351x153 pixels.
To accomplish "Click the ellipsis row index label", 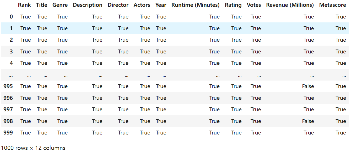I will pos(11,75).
